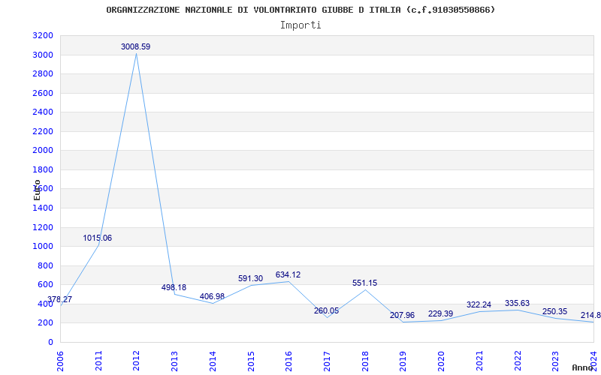601x375 pixels.
Task: Click the 378.27 data label
Action: (x=59, y=299)
